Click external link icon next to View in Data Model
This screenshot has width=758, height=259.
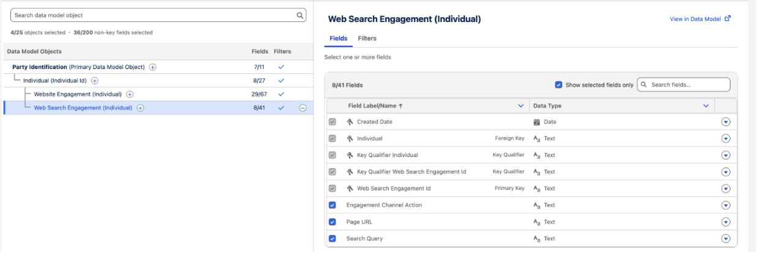point(728,19)
